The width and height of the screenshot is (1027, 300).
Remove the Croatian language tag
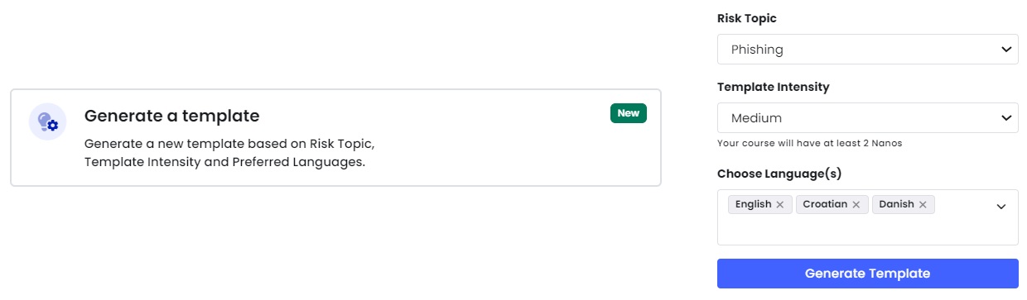coord(856,204)
